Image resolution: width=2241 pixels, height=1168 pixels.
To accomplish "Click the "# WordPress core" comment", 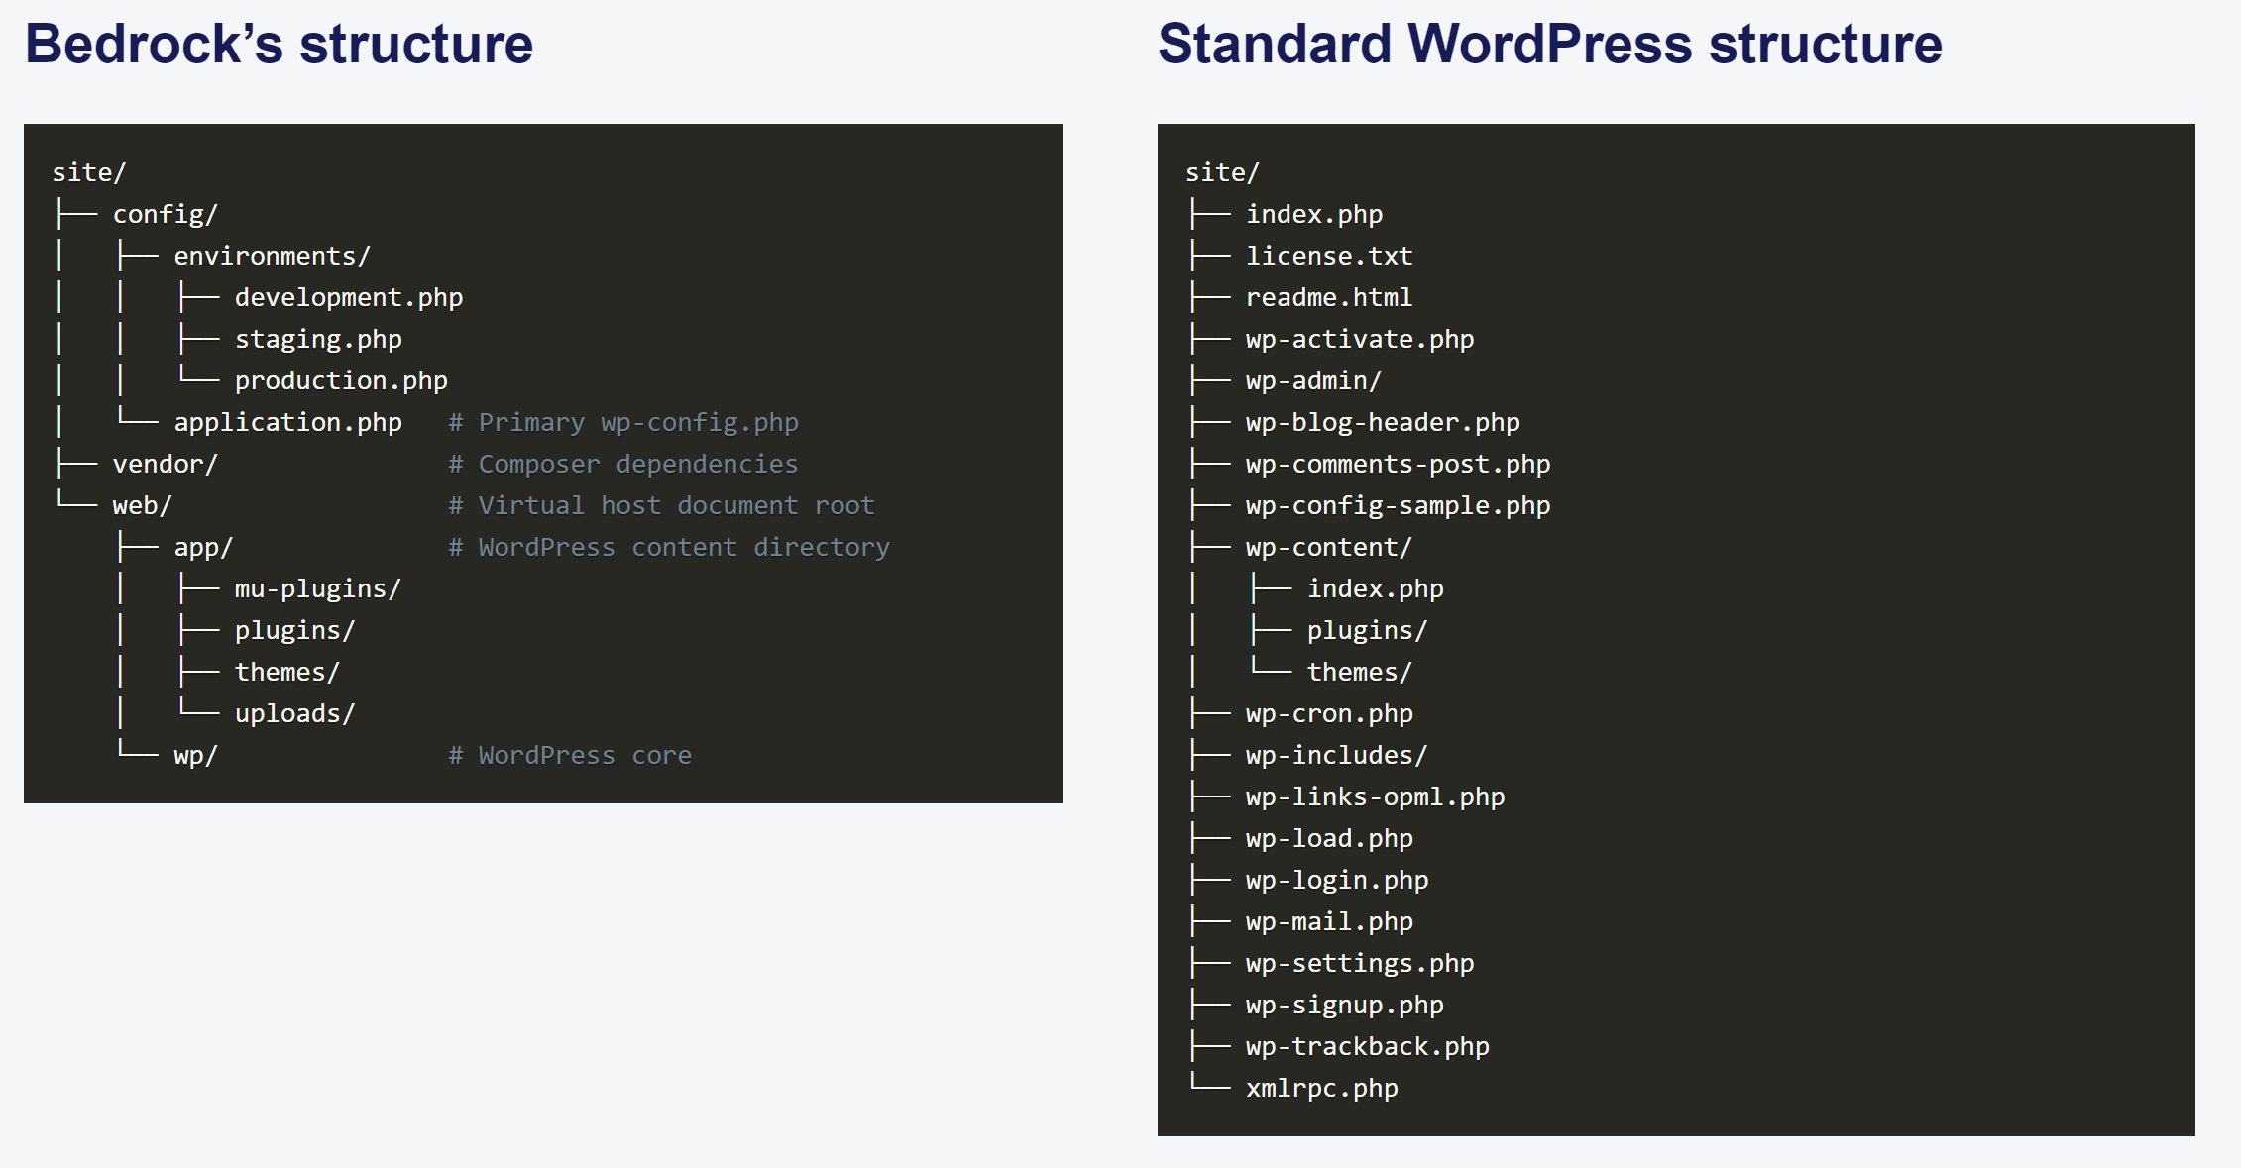I will pos(570,755).
